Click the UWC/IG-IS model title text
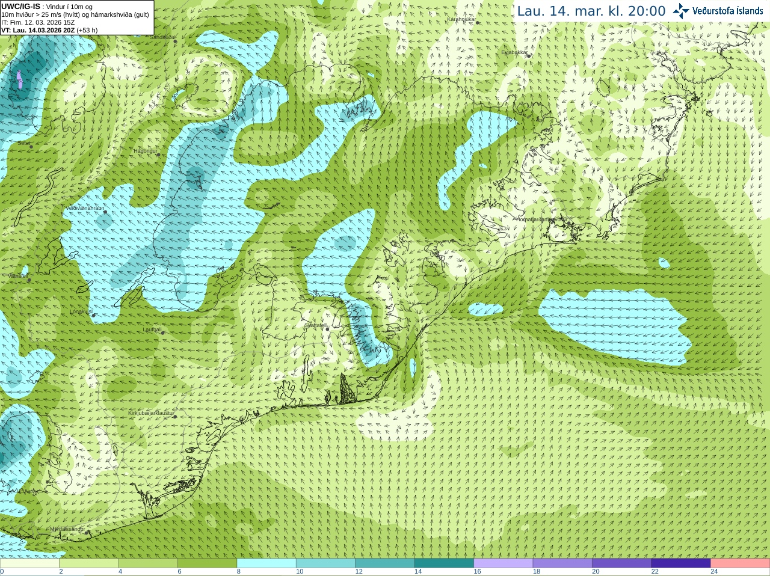 [x=21, y=7]
